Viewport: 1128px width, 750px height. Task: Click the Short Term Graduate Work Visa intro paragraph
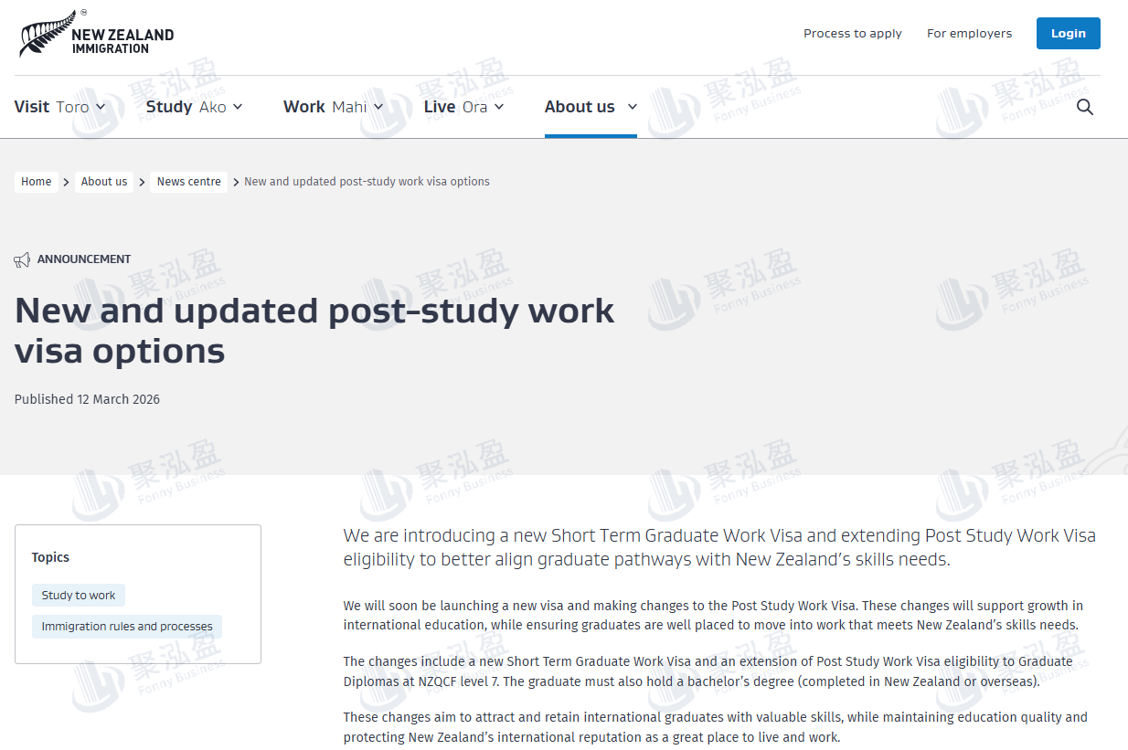point(718,547)
